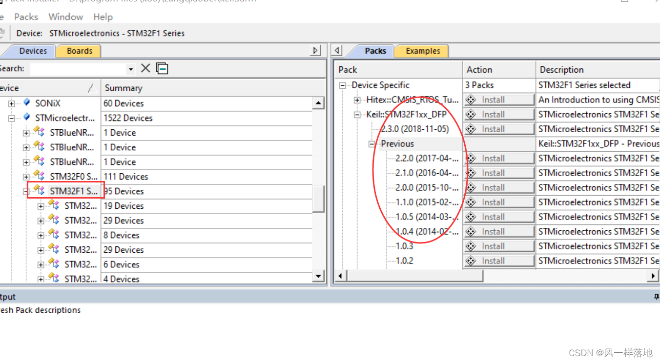
Task: Install previous pack version 2.2.0
Action: point(499,158)
